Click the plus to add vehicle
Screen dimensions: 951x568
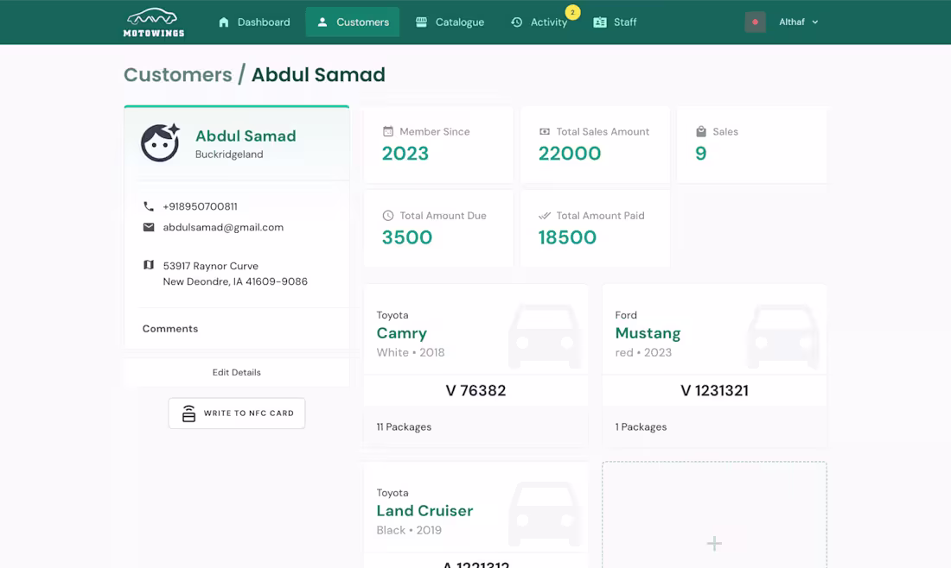click(x=714, y=543)
